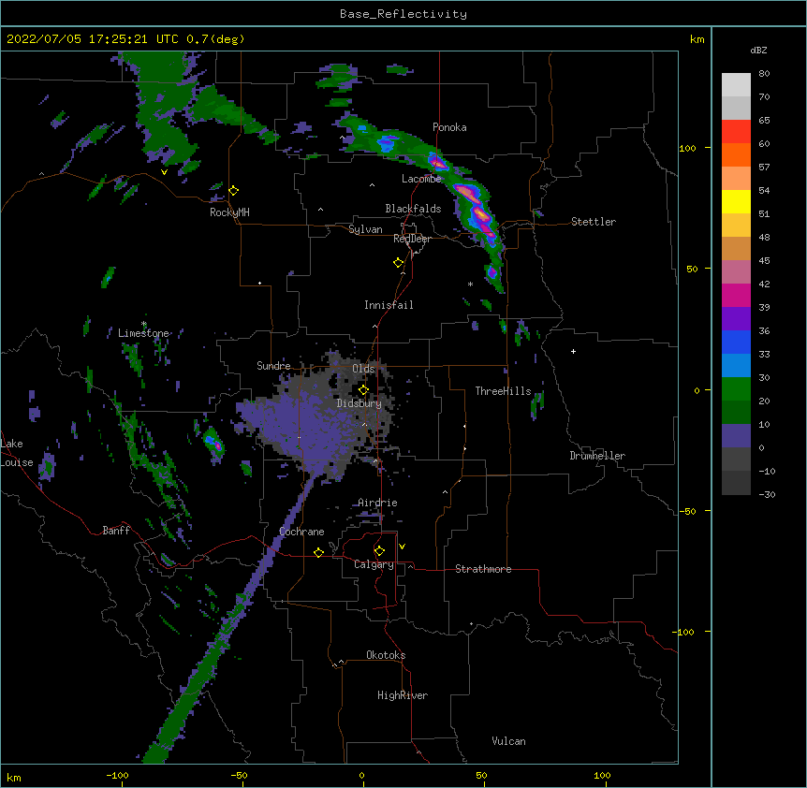The width and height of the screenshot is (807, 788).
Task: Select the magenta 42 dBZ legend swatch
Action: tap(736, 295)
